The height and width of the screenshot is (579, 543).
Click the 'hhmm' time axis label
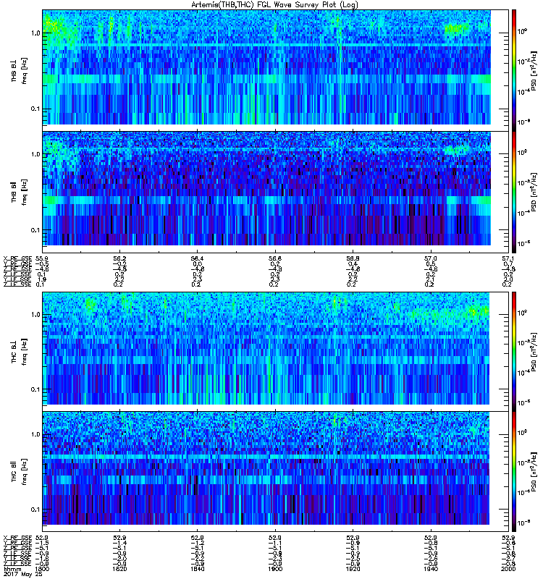coord(12,569)
